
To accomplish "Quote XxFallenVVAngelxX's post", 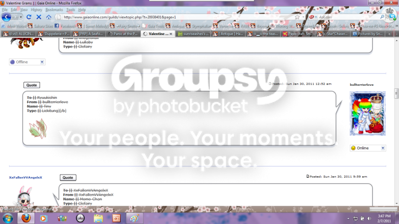I will click(x=68, y=178).
